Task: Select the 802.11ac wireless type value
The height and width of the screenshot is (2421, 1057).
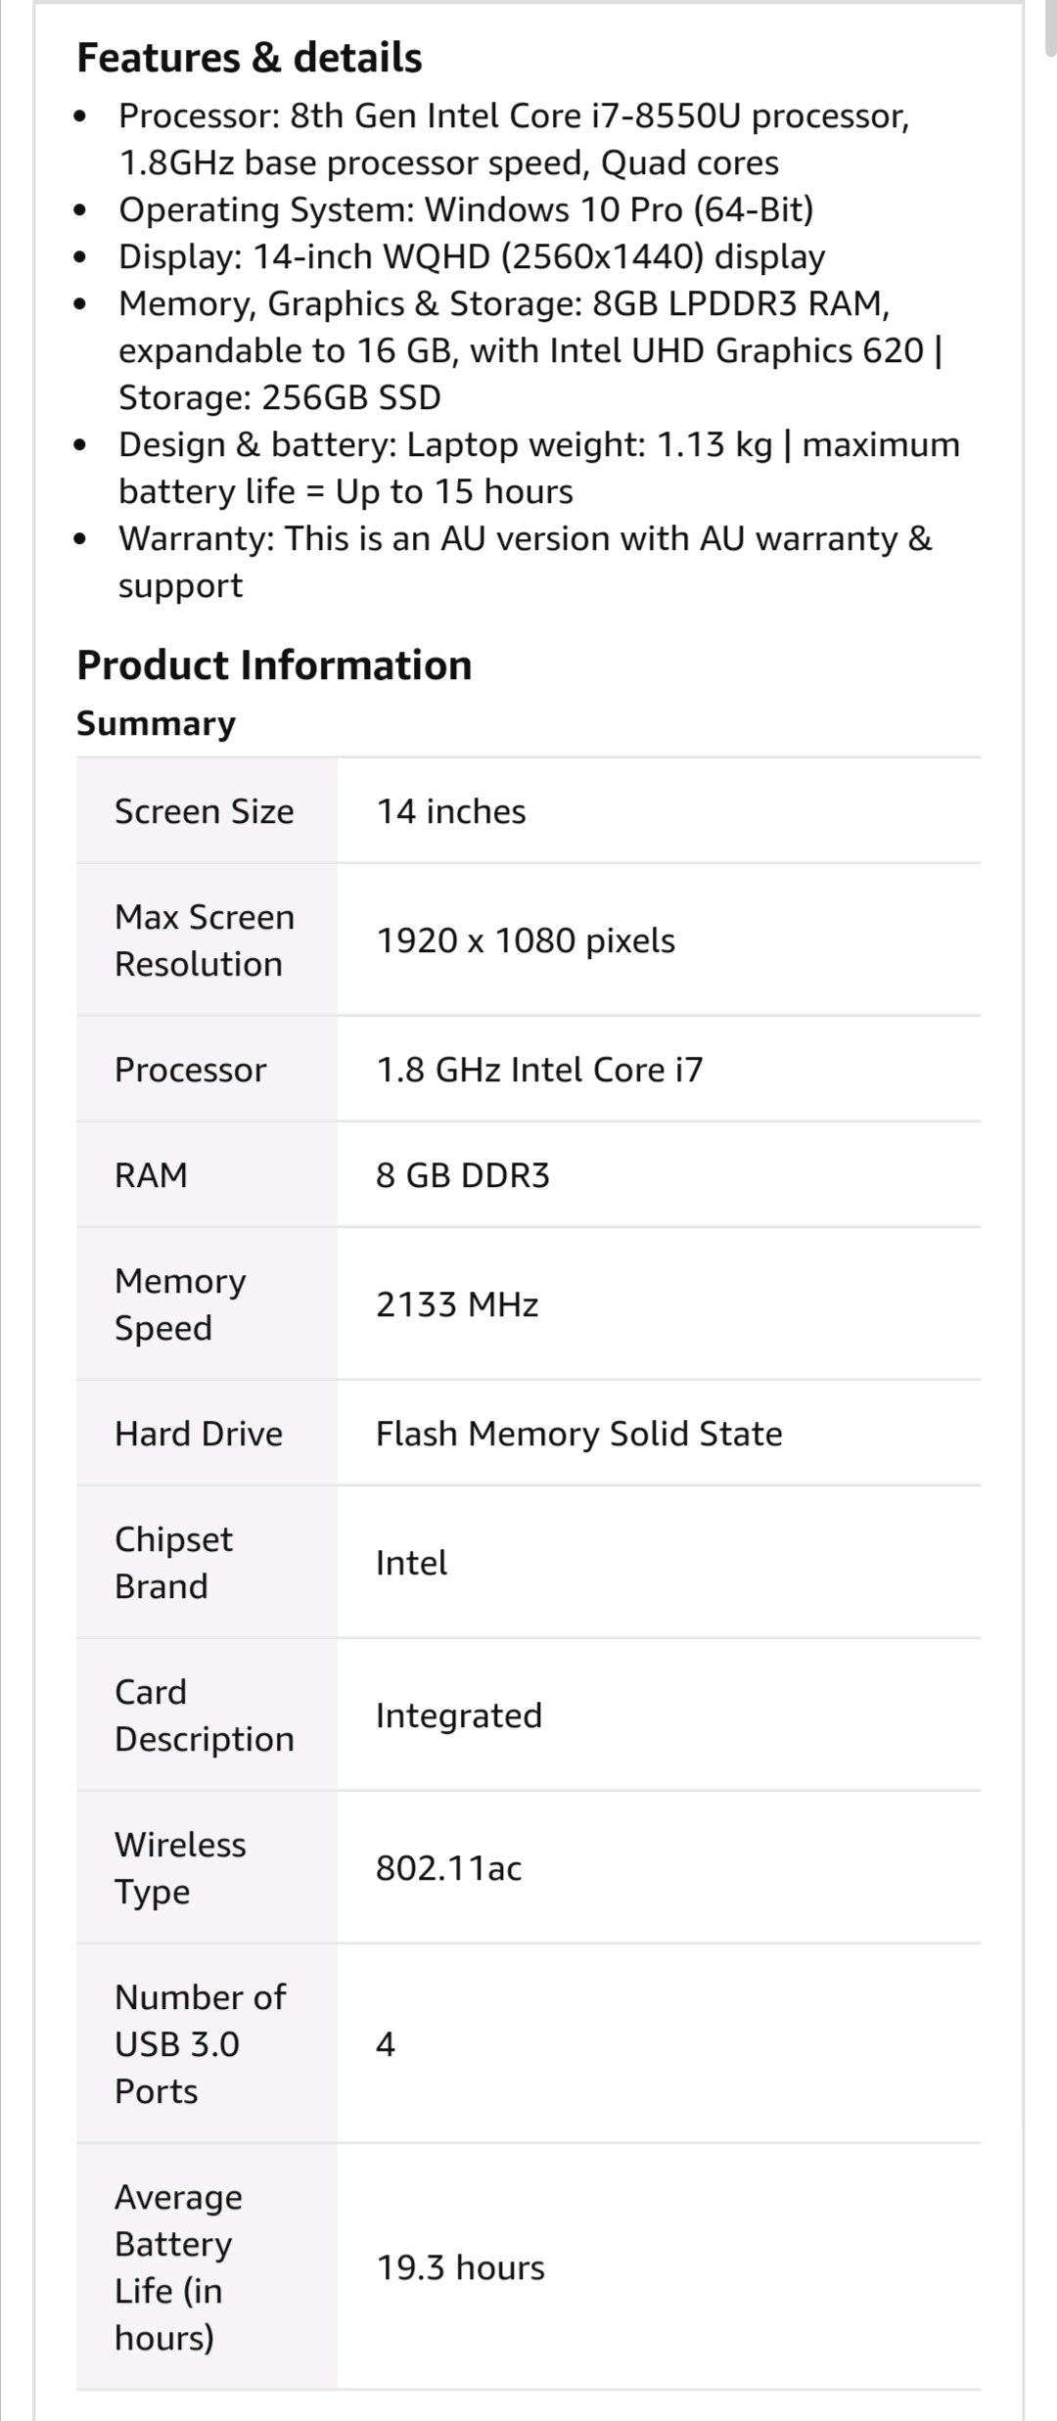Action: 449,1868
